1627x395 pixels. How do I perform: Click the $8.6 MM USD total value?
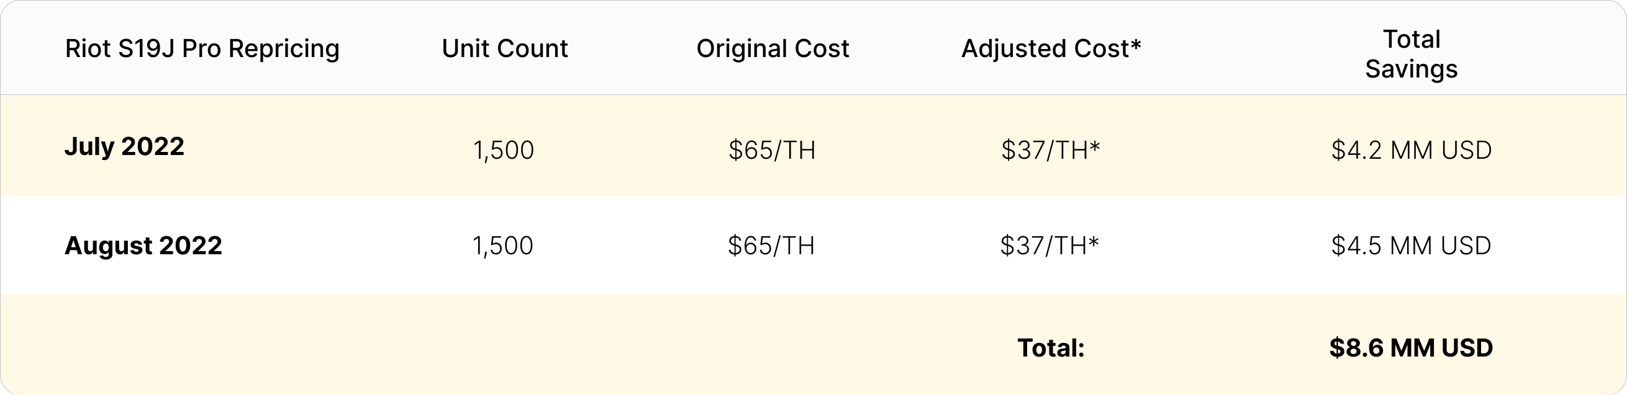click(1411, 348)
